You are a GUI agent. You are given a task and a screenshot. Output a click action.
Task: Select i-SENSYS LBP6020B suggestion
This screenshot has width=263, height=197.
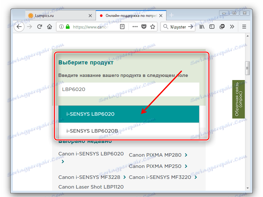pos(129,131)
